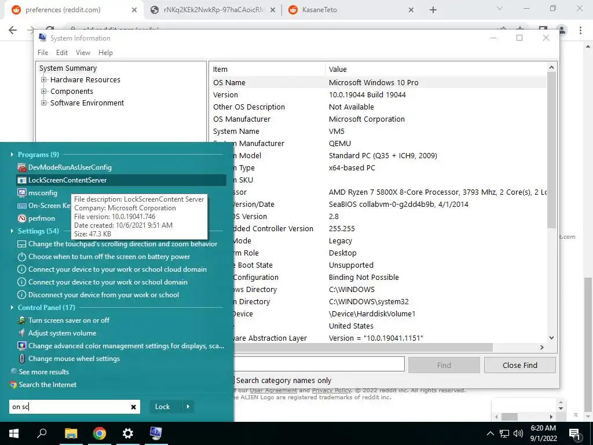Switch to the rNKq2KEk2NwkRp browser tab
The height and width of the screenshot is (445, 593).
tap(214, 10)
